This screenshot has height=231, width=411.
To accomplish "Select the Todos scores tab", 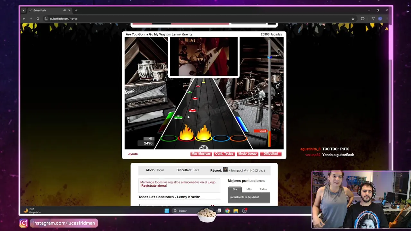I will (x=263, y=189).
